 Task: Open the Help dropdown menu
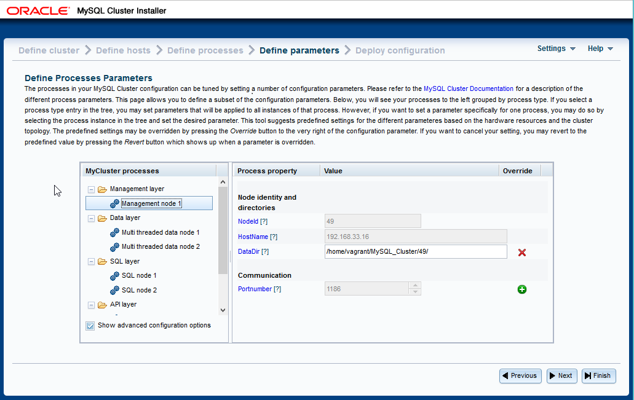[x=600, y=49]
